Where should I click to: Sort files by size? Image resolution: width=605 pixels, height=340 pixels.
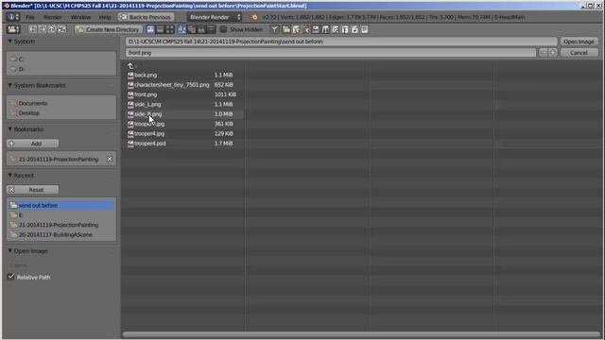click(212, 29)
